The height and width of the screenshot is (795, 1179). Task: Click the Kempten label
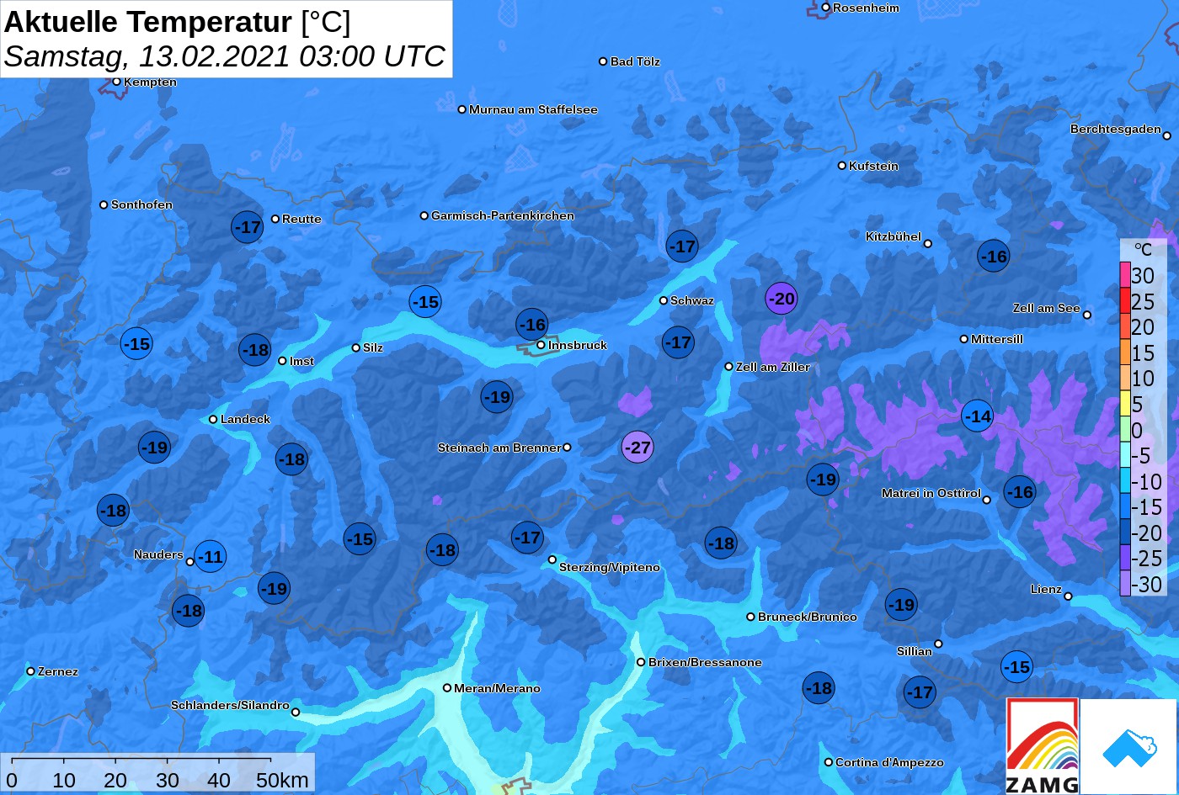pos(150,82)
